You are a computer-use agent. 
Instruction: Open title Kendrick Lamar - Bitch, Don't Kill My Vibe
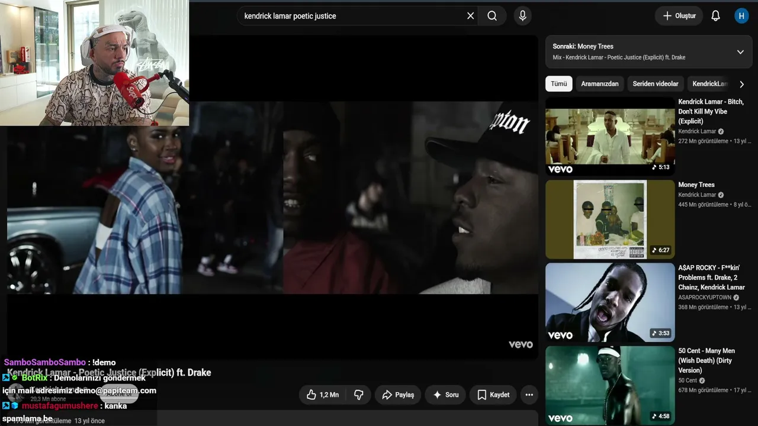[x=711, y=111]
